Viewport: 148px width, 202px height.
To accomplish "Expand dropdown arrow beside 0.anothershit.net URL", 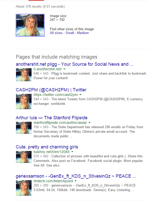I will [64, 69].
